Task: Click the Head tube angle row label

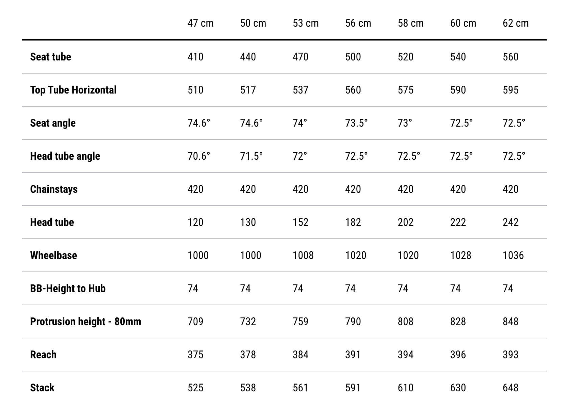Action: pyautogui.click(x=65, y=156)
